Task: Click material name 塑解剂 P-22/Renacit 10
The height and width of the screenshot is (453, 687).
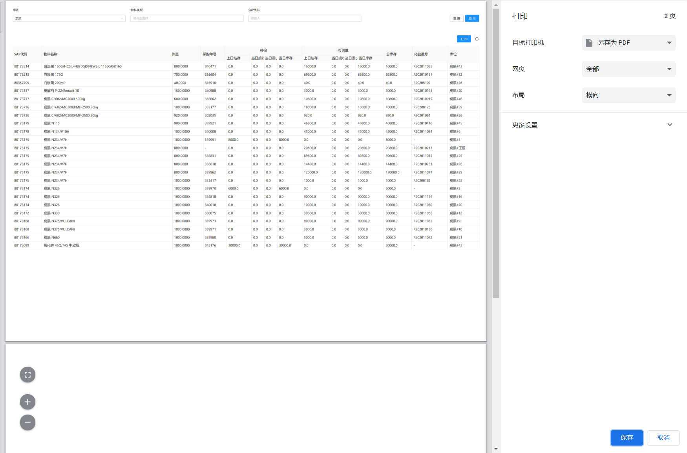Action: coord(61,91)
